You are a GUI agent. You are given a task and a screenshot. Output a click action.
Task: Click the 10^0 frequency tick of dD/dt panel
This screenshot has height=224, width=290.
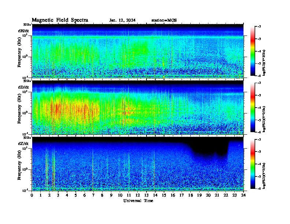click(x=25, y=113)
